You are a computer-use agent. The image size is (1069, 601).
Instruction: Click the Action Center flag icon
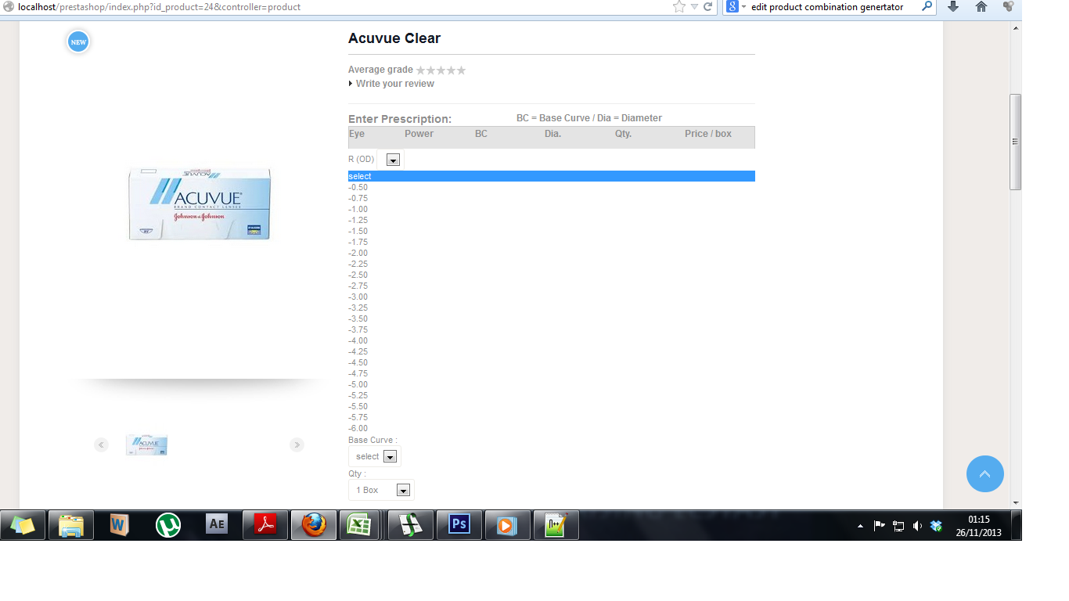pyautogui.click(x=879, y=526)
